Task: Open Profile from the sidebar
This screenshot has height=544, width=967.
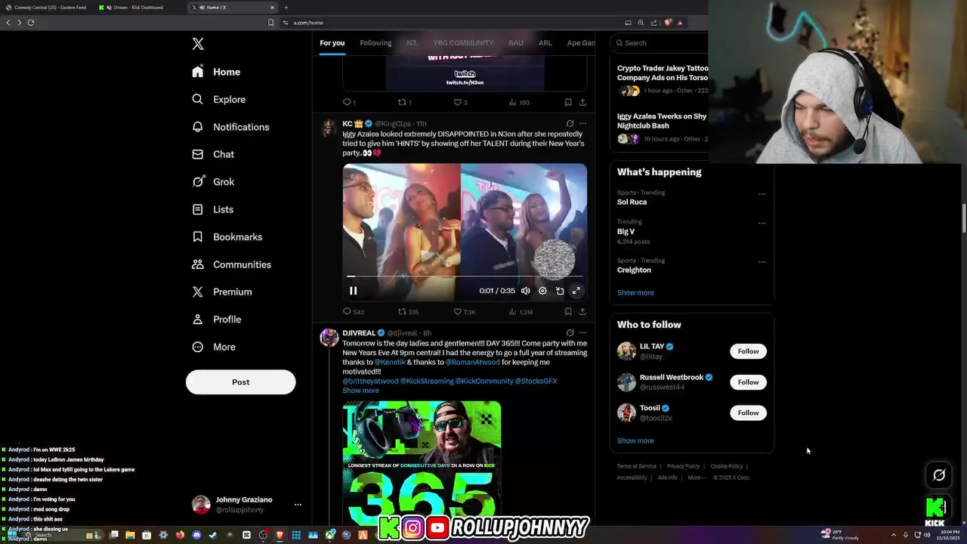Action: (x=216, y=319)
